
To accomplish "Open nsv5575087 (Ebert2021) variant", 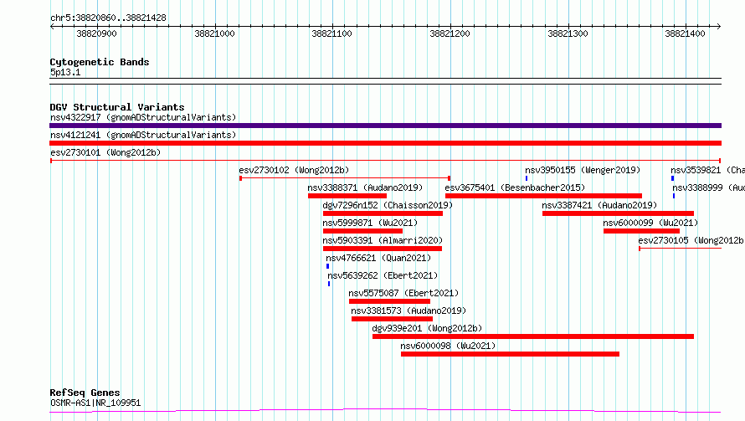I will pos(403,293).
